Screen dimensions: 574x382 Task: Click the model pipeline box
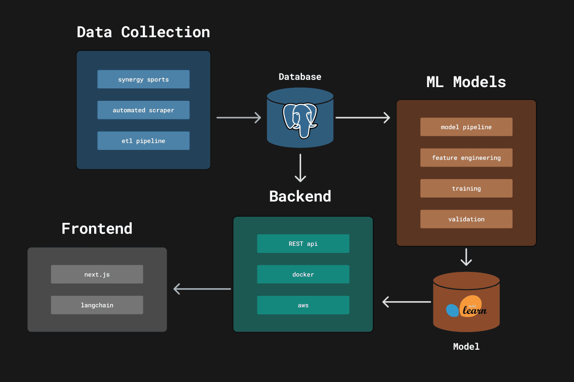coord(466,127)
